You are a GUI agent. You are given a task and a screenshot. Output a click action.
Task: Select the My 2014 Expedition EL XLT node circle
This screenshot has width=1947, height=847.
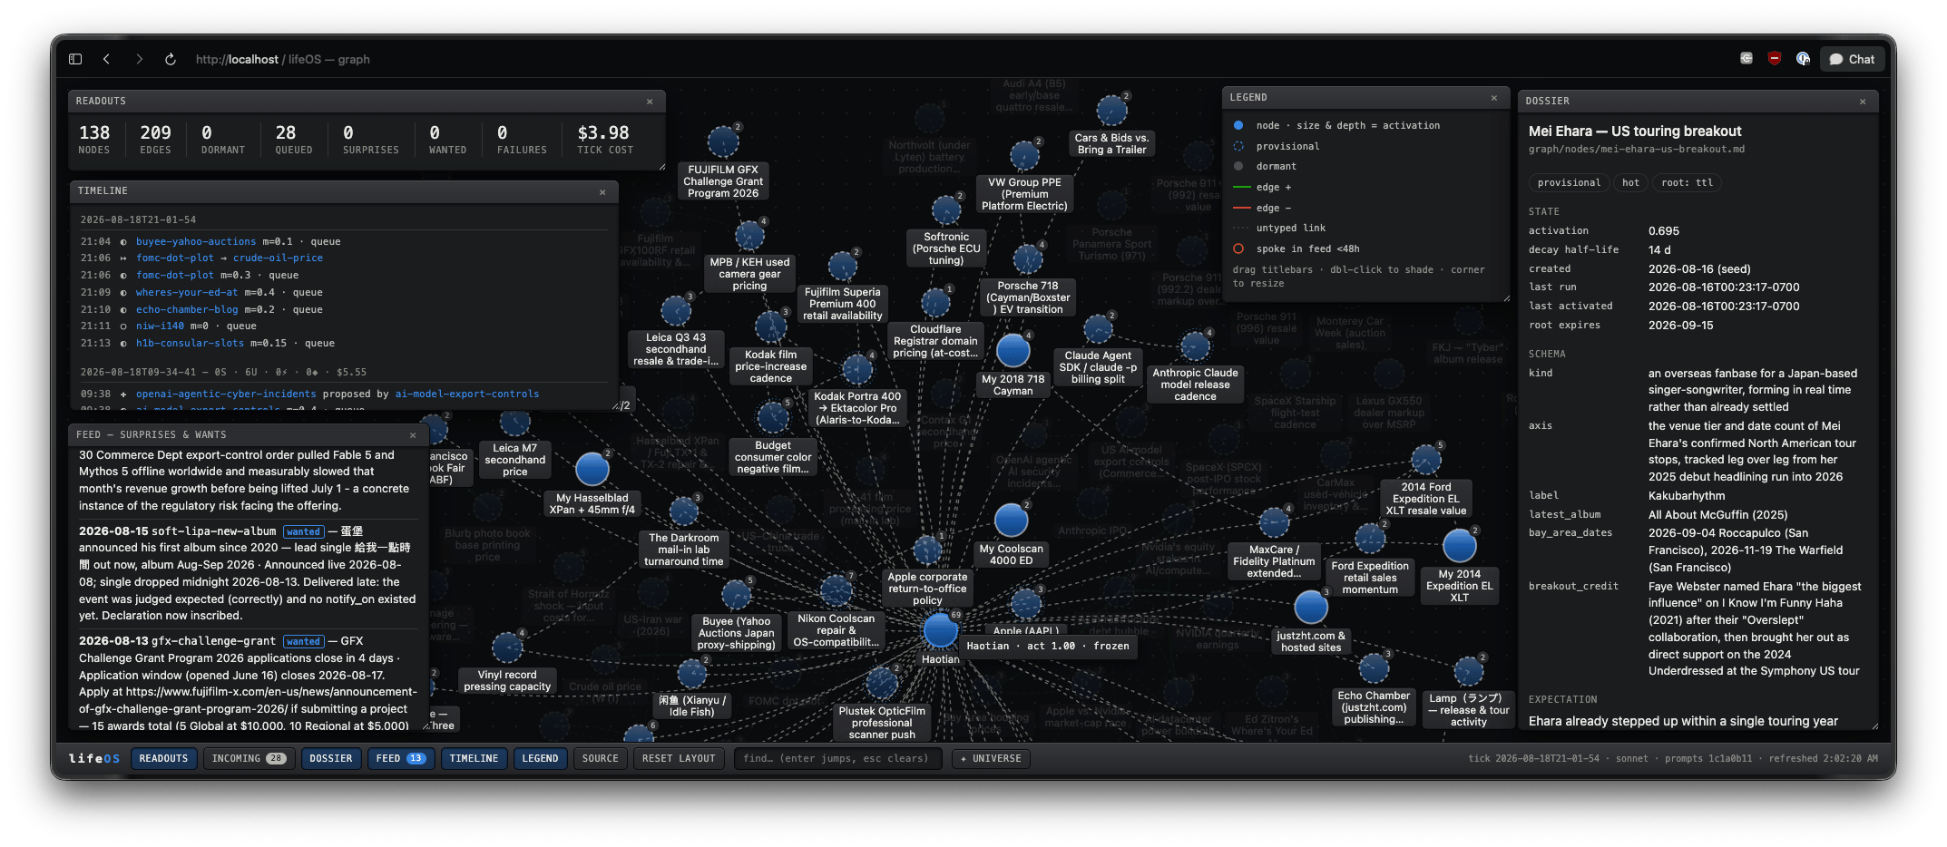1459,546
